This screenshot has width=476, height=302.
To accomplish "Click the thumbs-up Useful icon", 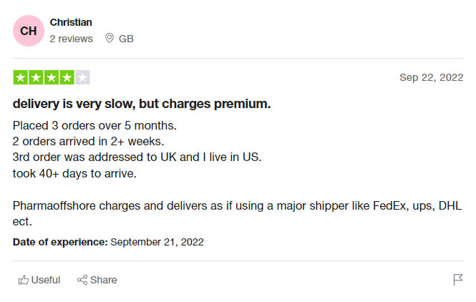I will 24,280.
